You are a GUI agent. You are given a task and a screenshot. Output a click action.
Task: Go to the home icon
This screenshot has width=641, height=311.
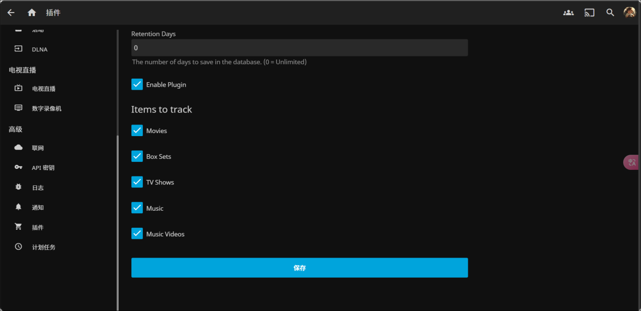(32, 13)
